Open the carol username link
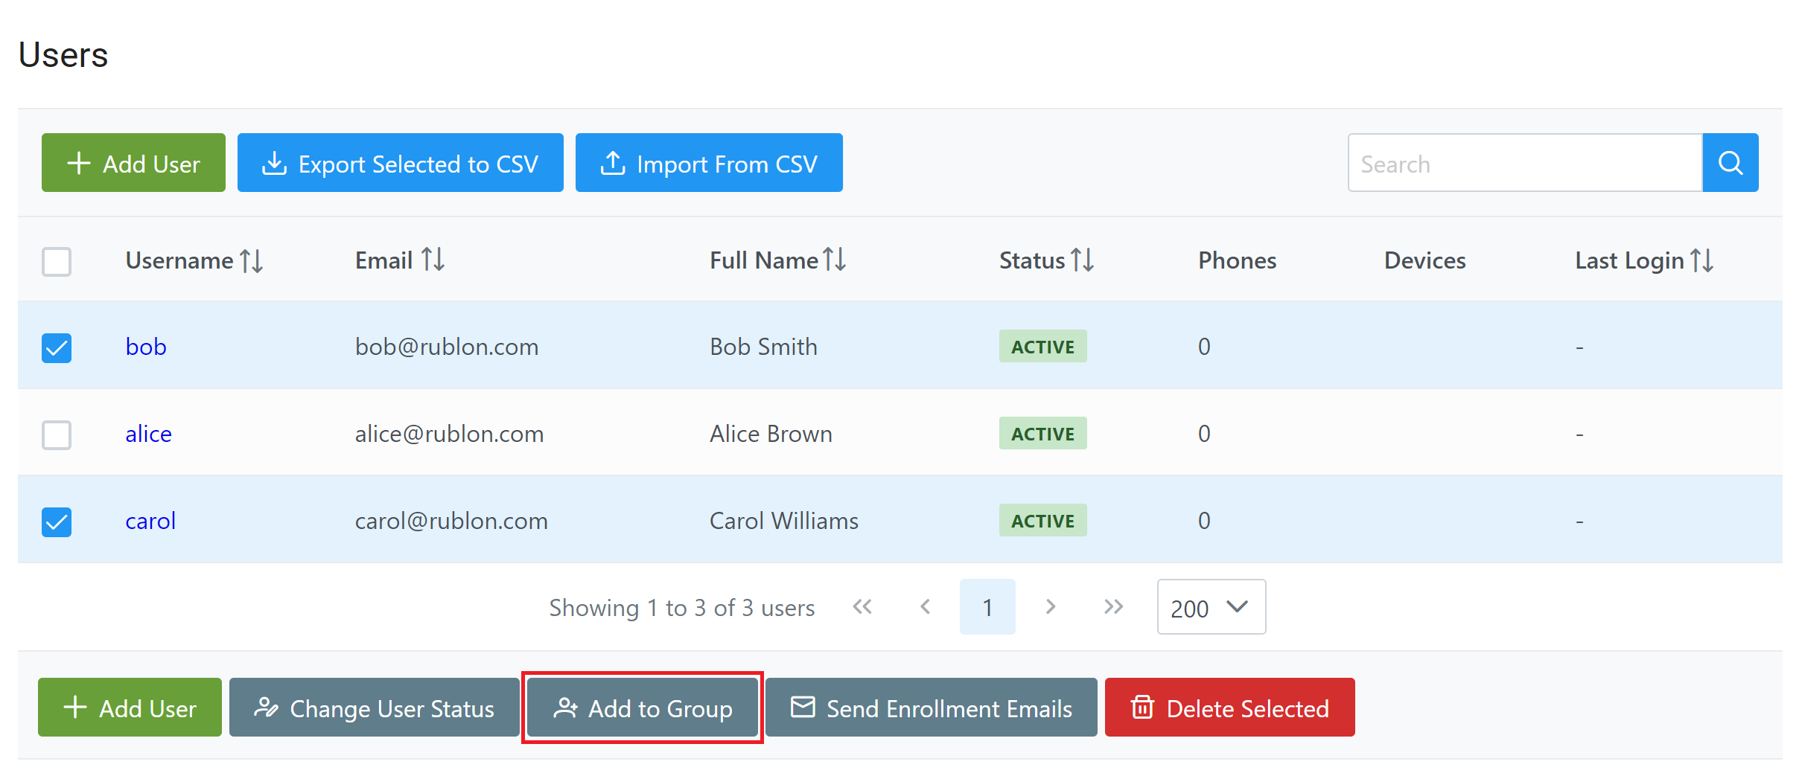Viewport: 1802px width, 776px height. coord(150,521)
